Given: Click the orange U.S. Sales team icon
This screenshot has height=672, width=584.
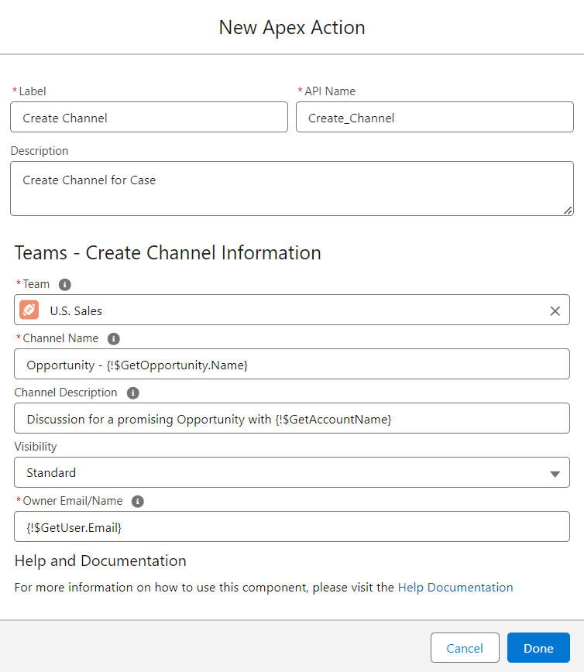Looking at the screenshot, I should (x=29, y=310).
